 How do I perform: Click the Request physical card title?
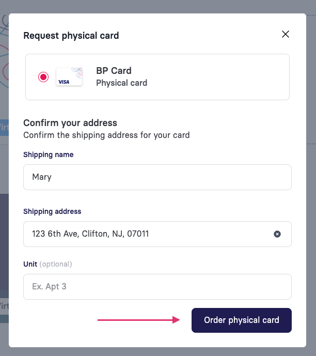click(x=71, y=36)
